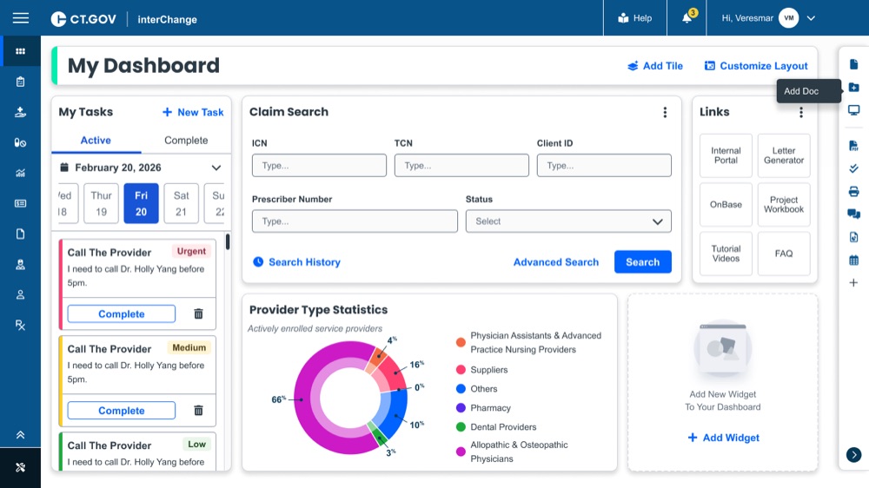This screenshot has width=869, height=488.
Task: Open the Tutorial Videos link tile
Action: (x=726, y=254)
